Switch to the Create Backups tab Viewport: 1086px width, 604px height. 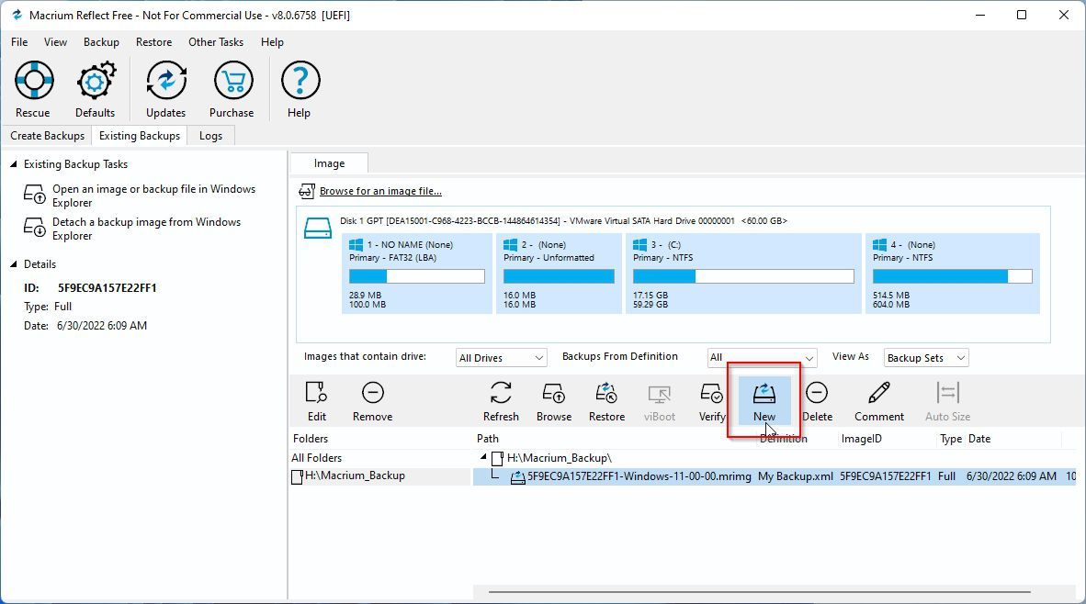(x=47, y=136)
